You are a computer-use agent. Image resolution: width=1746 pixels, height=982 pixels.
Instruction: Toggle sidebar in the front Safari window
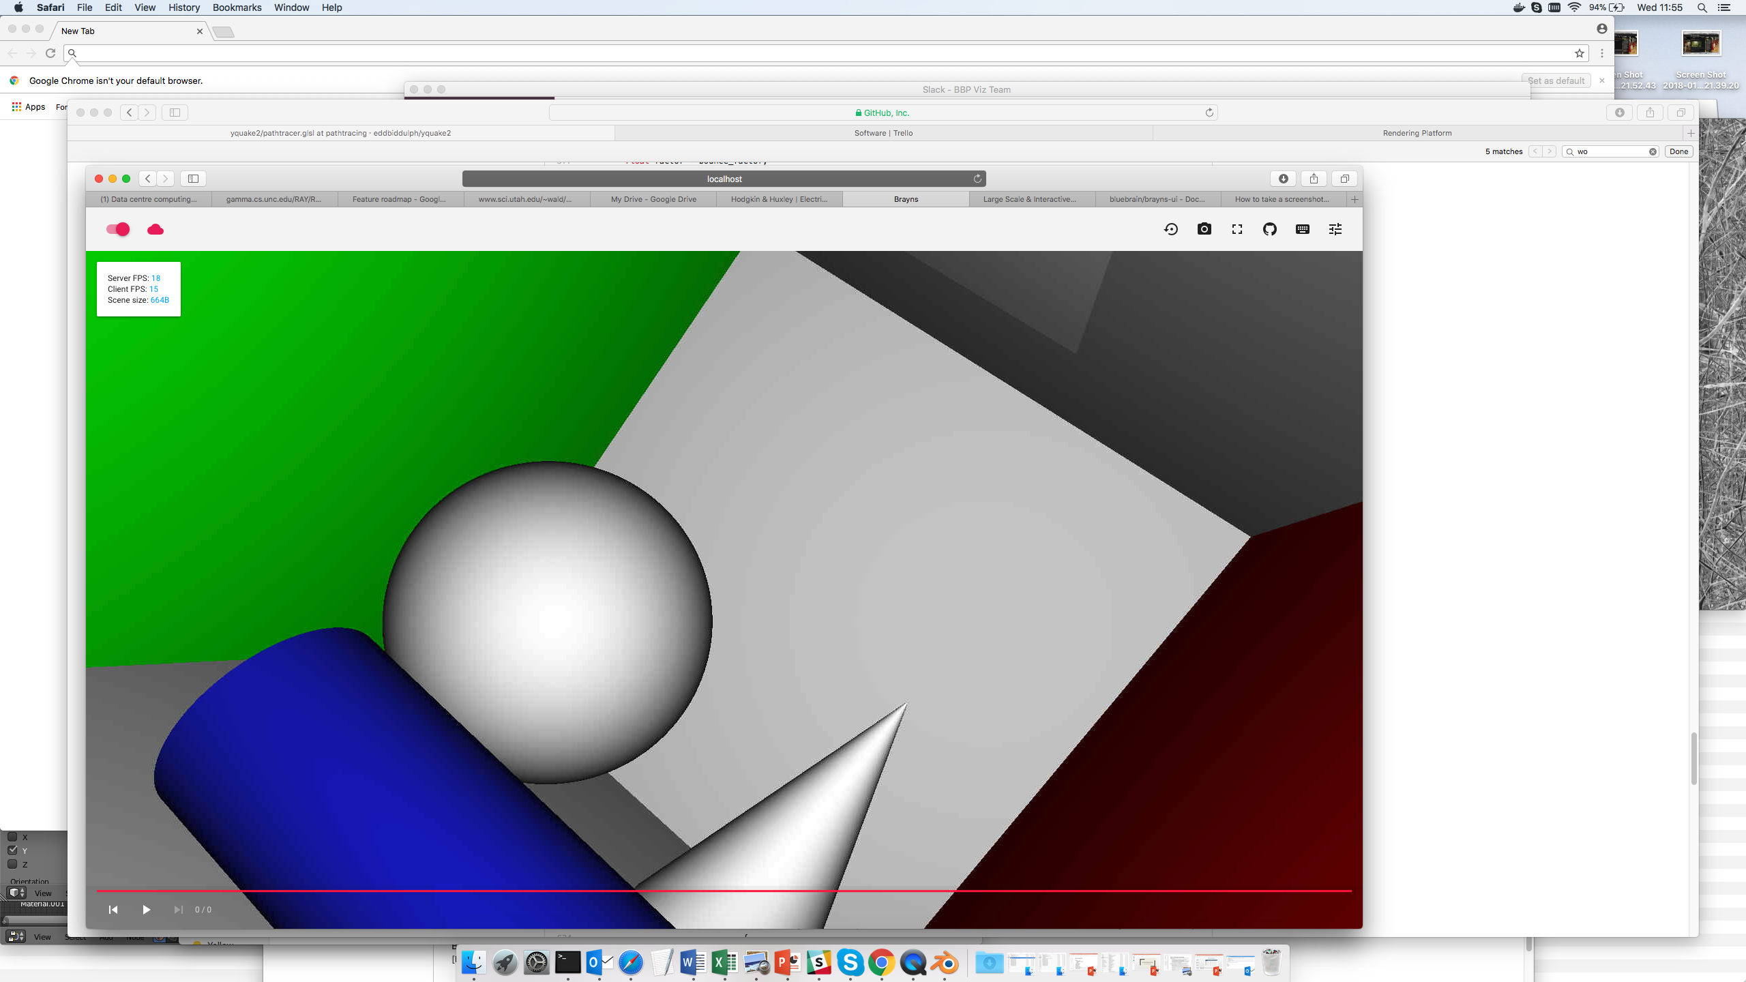point(193,179)
